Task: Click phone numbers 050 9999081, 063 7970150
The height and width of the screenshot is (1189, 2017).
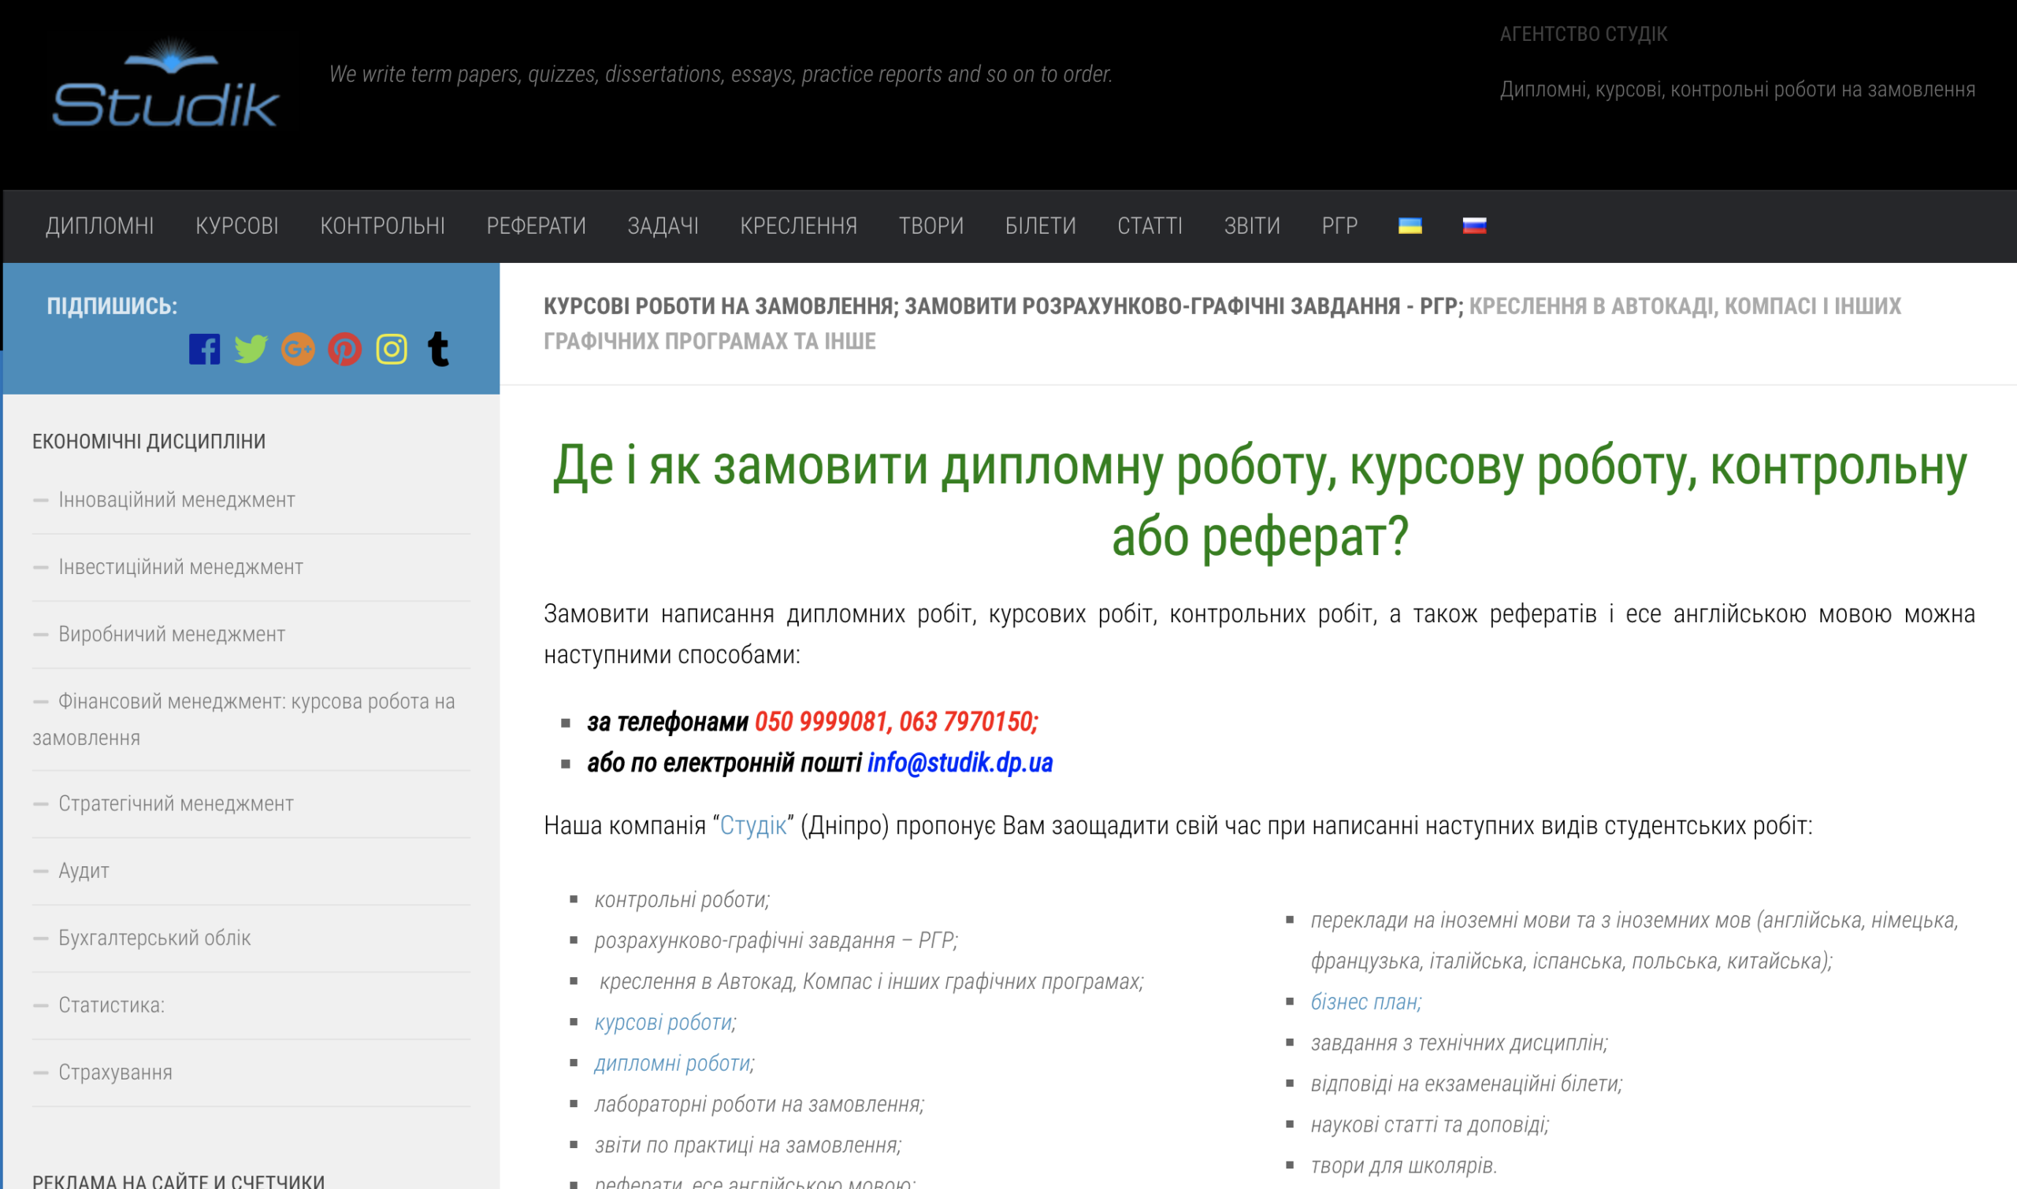Action: click(x=896, y=722)
